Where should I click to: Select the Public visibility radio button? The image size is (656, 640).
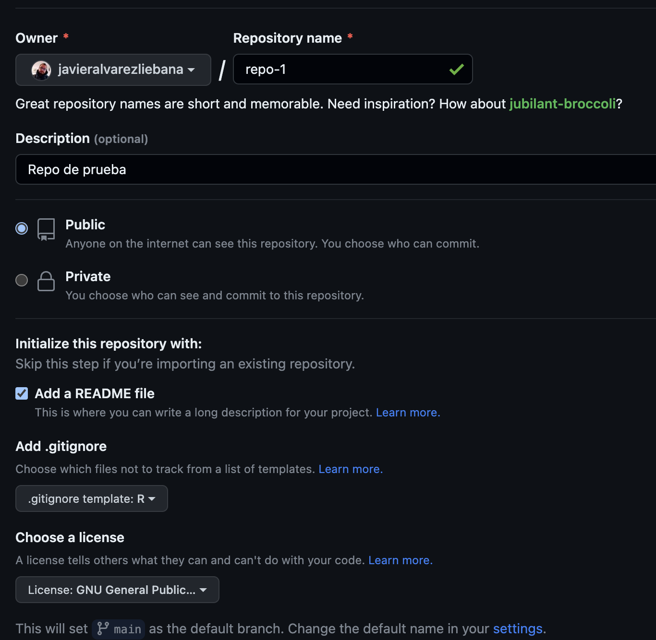[22, 228]
